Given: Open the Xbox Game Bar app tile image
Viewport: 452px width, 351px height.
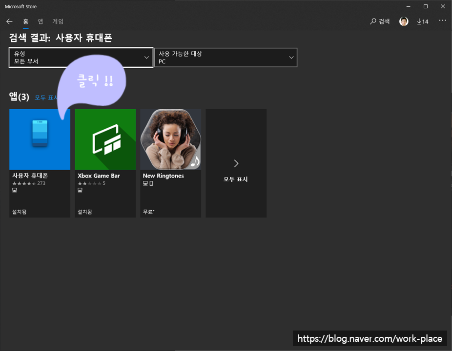Looking at the screenshot, I should coord(105,139).
